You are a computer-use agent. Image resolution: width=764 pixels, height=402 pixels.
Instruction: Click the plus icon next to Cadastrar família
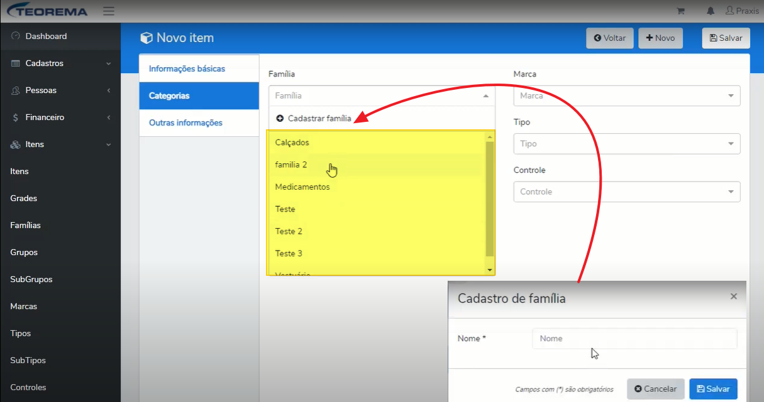(280, 118)
